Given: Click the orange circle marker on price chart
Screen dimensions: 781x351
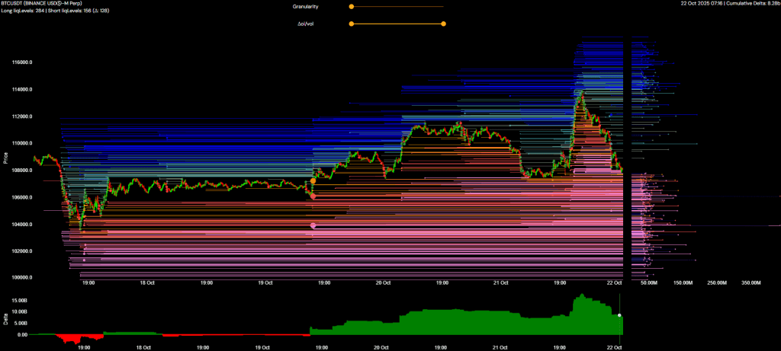Looking at the screenshot, I should pyautogui.click(x=313, y=181).
